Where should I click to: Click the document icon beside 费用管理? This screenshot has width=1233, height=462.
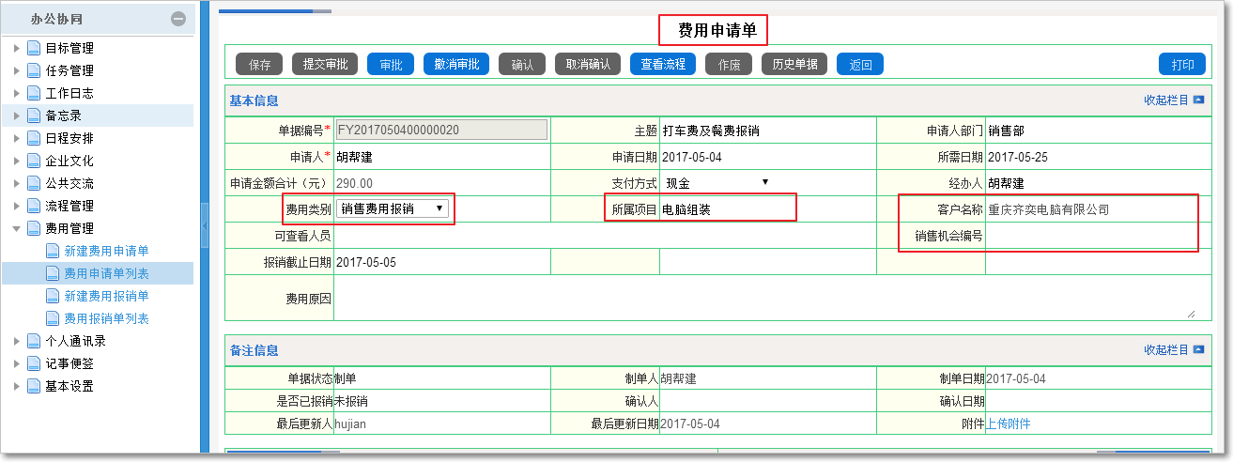pos(34,228)
